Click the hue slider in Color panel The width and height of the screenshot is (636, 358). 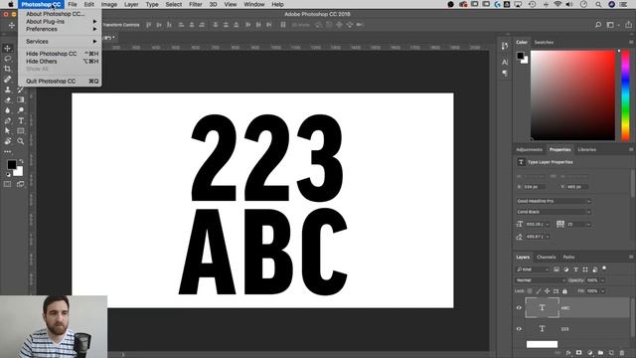point(625,95)
